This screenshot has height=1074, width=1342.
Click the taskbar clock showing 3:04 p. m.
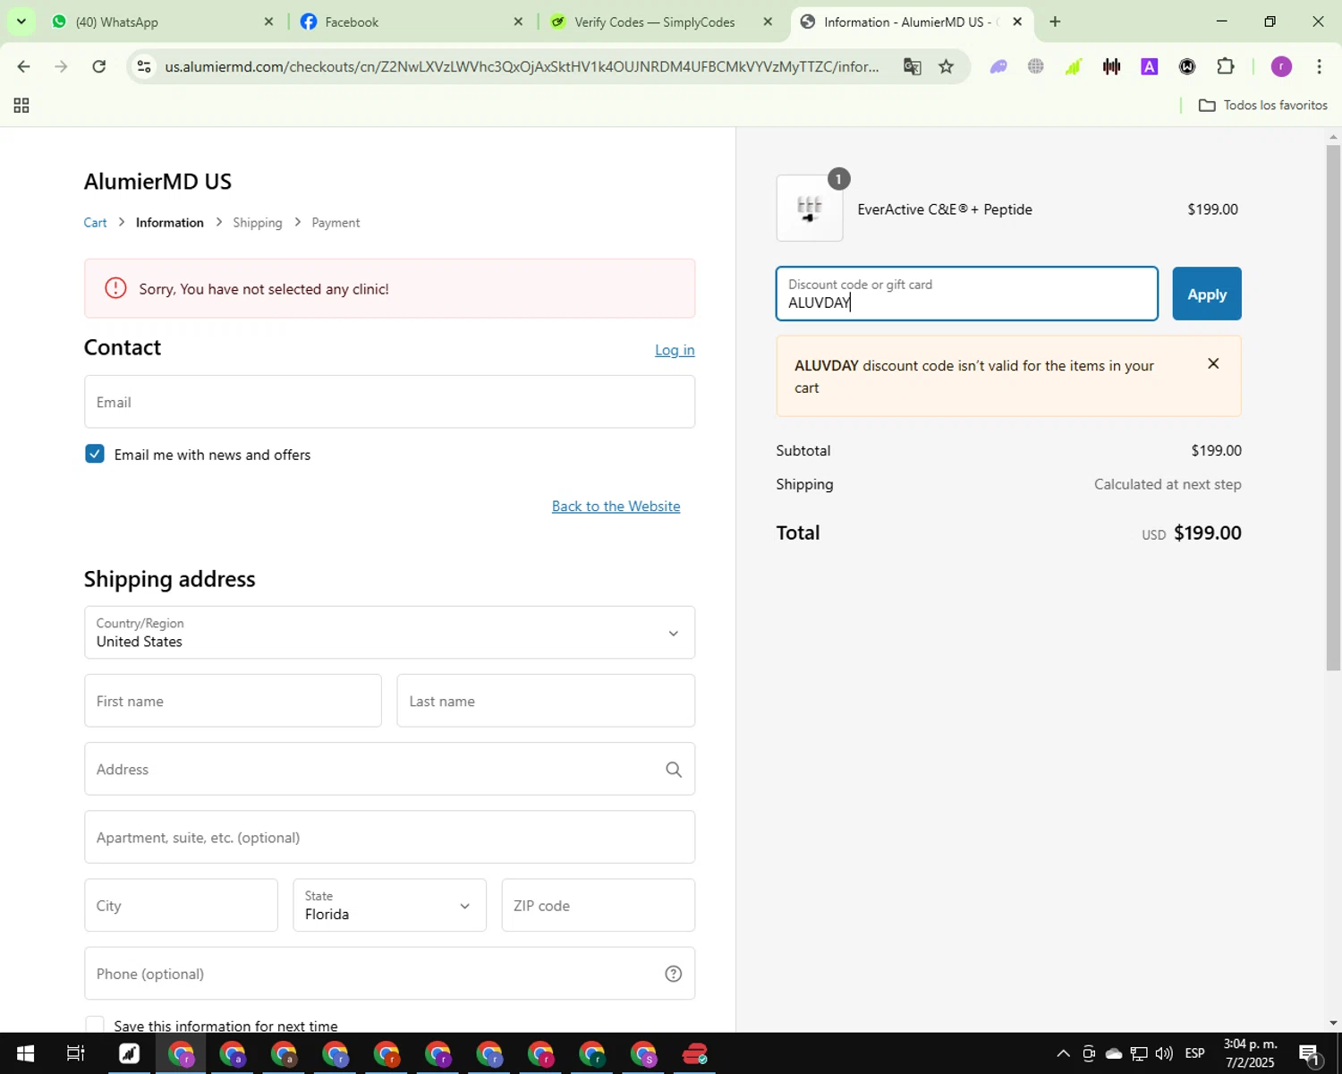[x=1250, y=1053]
